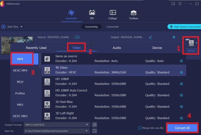The image size is (201, 135).
Task: Open settings gear for HD 1080P preset
Action: tap(181, 84)
